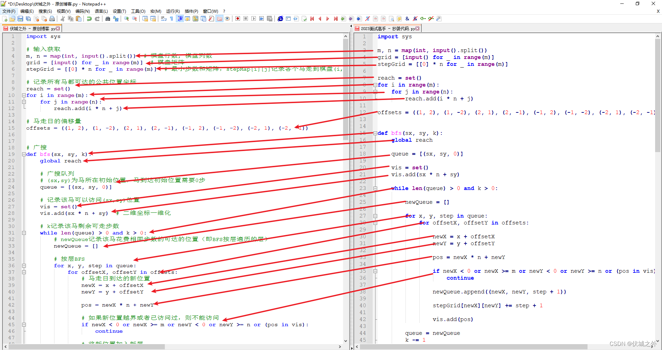Click right pane scroll up arrow
This screenshot has width=662, height=350.
pyautogui.click(x=658, y=36)
